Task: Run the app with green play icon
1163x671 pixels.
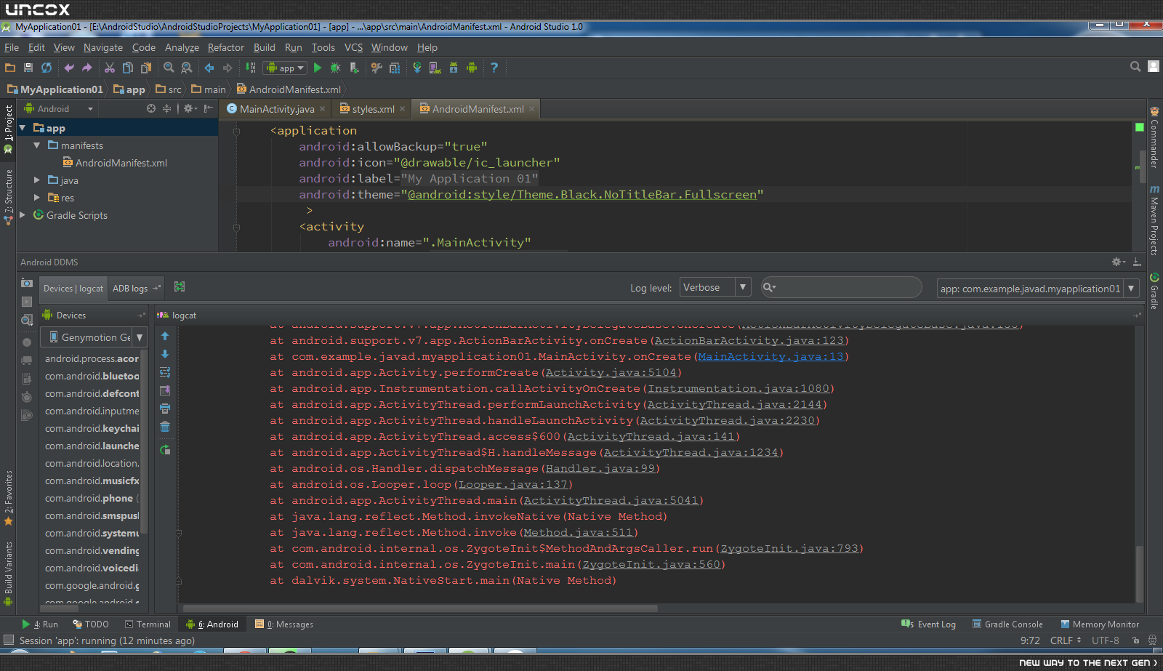Action: click(318, 68)
